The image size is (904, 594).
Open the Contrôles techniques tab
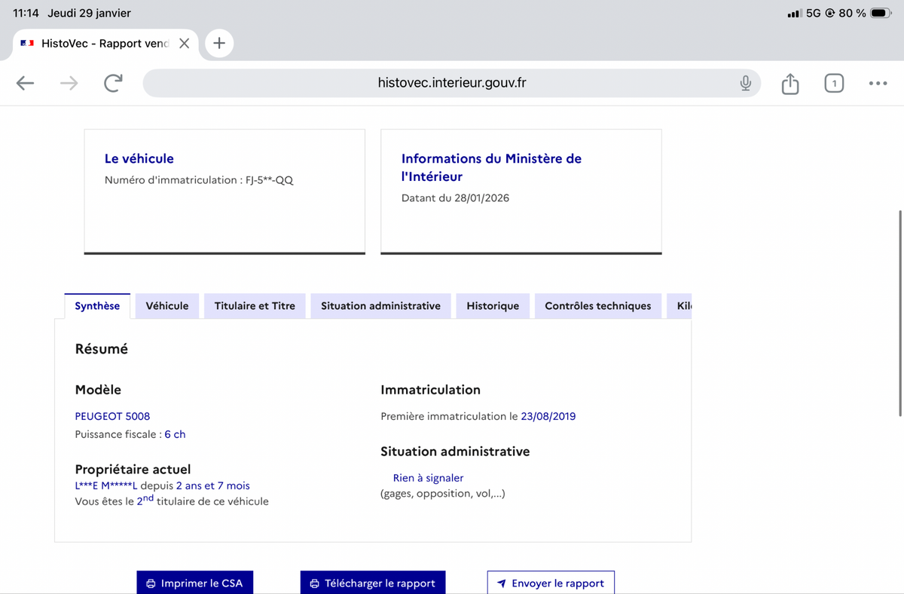pos(597,306)
